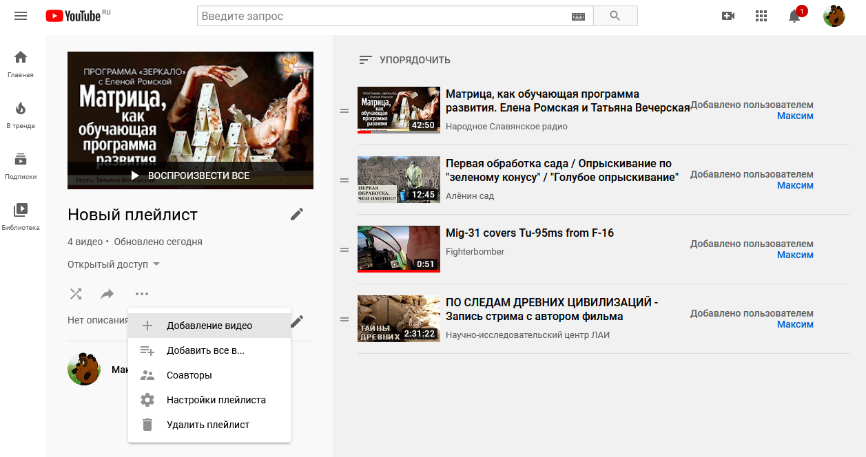Select Добавление видео menu item

pos(209,326)
